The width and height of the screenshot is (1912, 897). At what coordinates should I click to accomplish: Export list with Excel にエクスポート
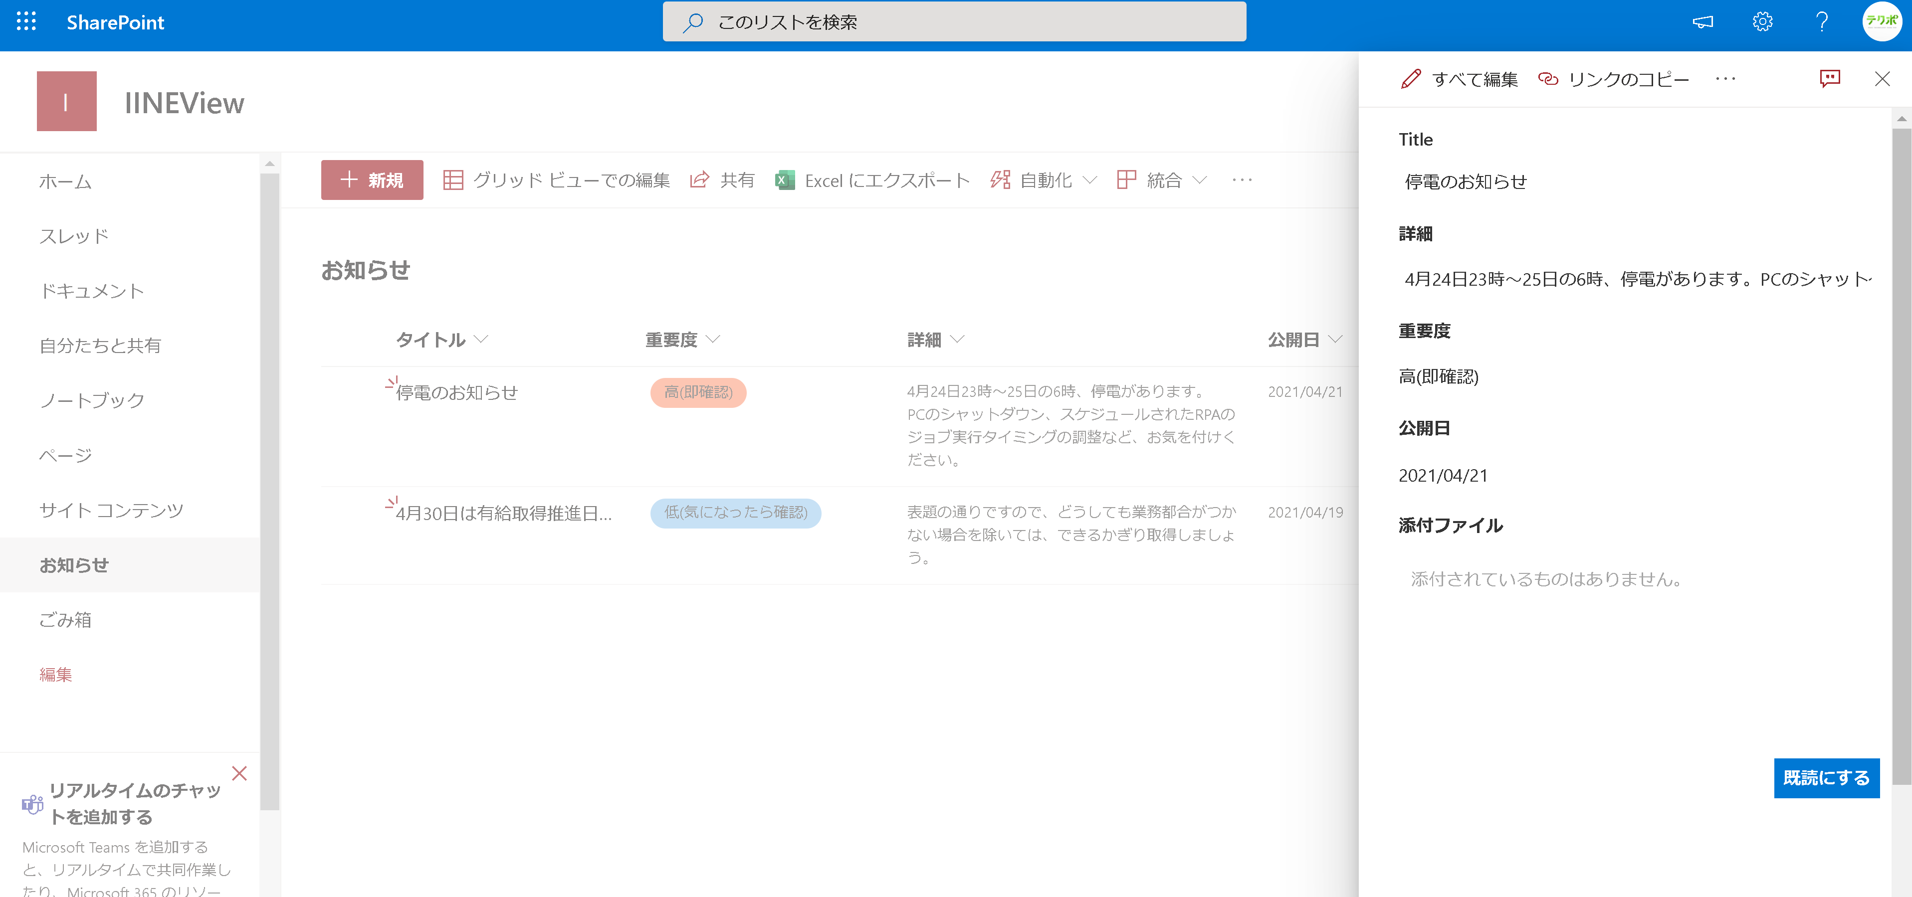[x=872, y=180]
